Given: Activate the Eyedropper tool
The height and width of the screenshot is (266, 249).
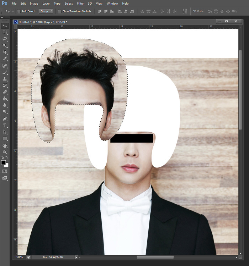Looking at the screenshot, I should coord(5,59).
